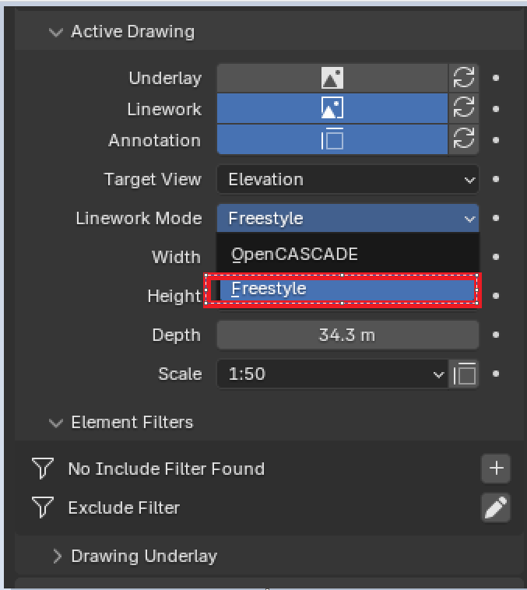
Task: Click the Exclude Filter funnel icon
Action: coord(43,507)
